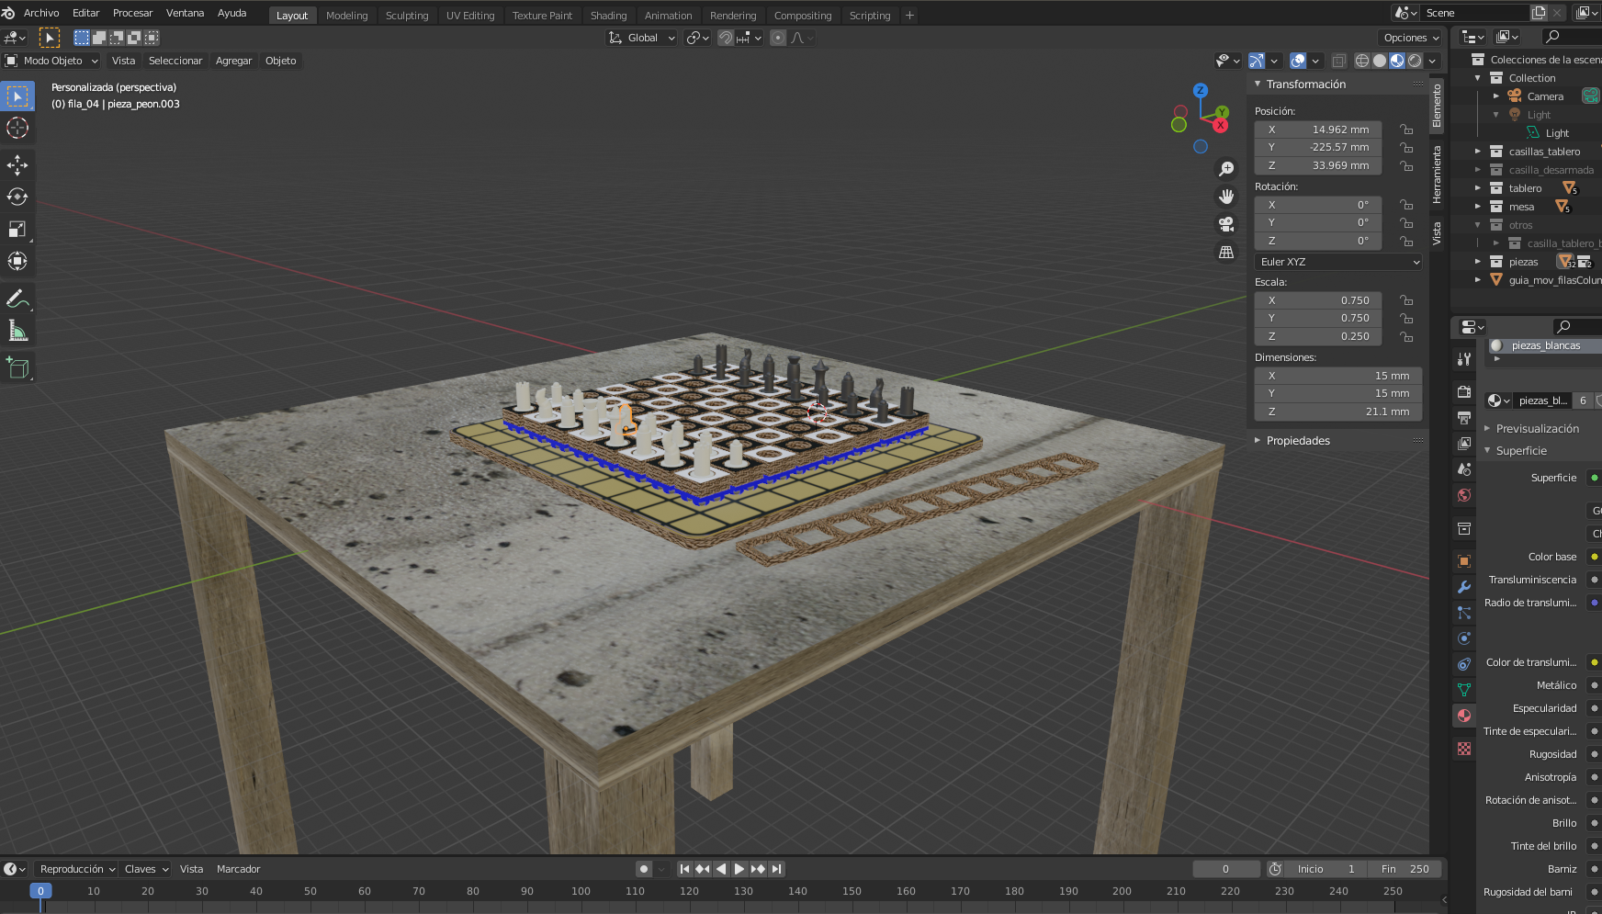The height and width of the screenshot is (914, 1602).
Task: Activate the Transform tool
Action: pyautogui.click(x=17, y=261)
